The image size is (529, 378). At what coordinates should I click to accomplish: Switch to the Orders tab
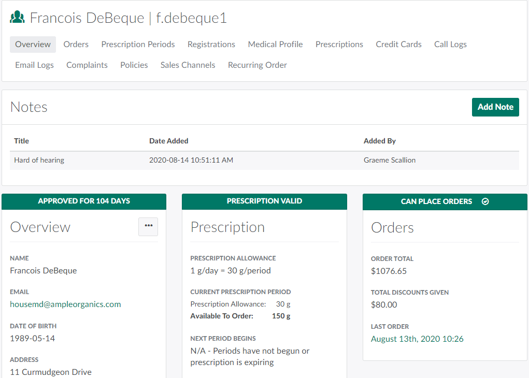pyautogui.click(x=76, y=45)
